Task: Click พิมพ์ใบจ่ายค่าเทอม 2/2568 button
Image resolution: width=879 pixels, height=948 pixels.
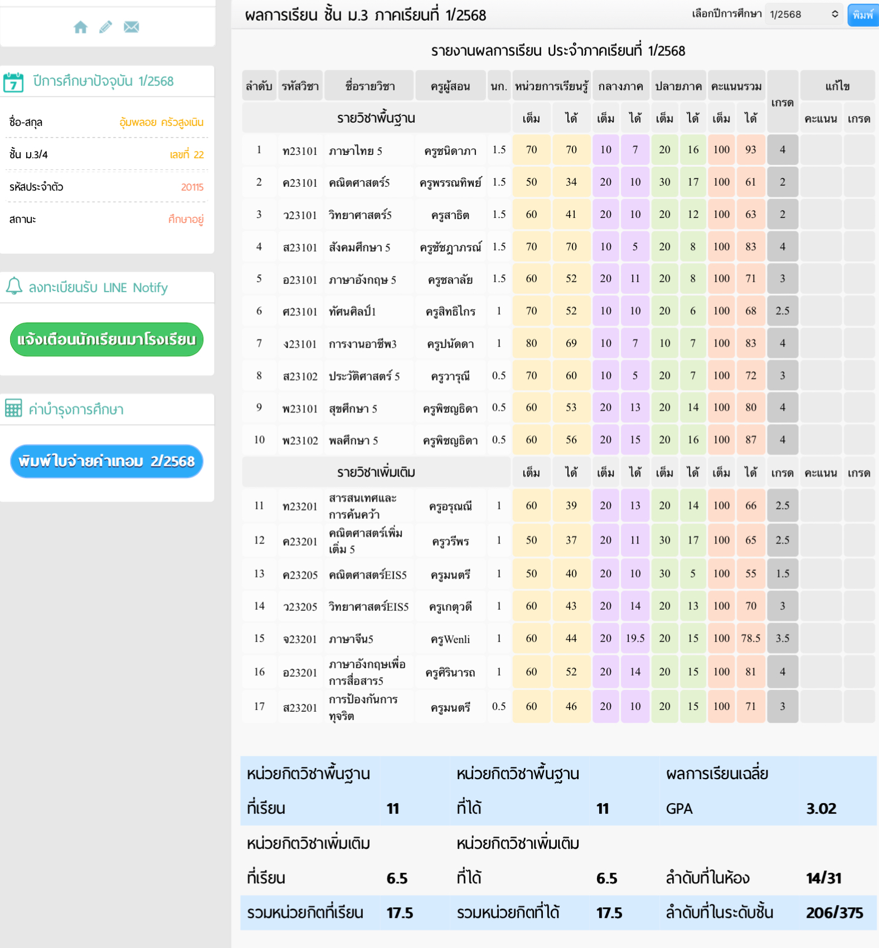Action: (106, 461)
